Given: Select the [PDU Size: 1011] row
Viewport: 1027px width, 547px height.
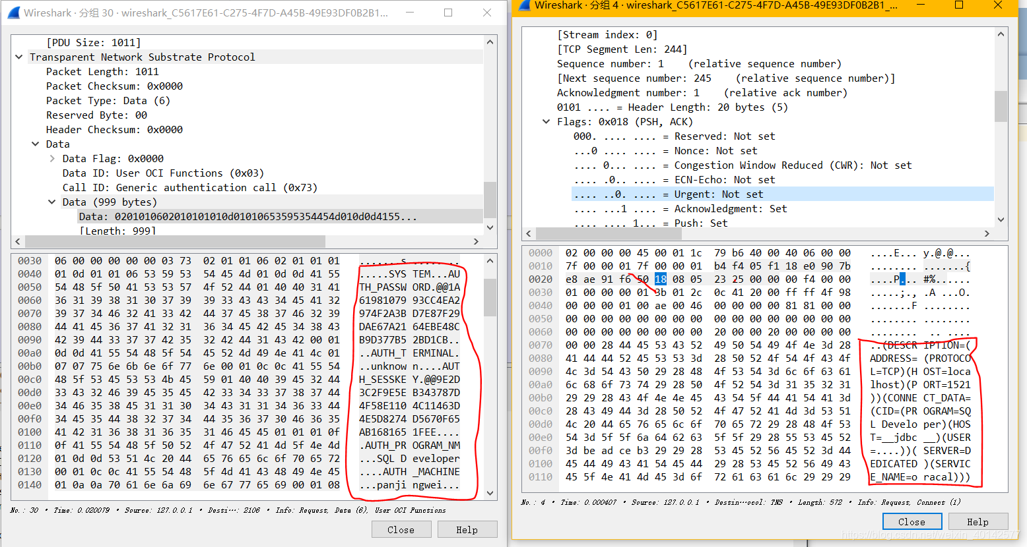Looking at the screenshot, I should point(94,43).
